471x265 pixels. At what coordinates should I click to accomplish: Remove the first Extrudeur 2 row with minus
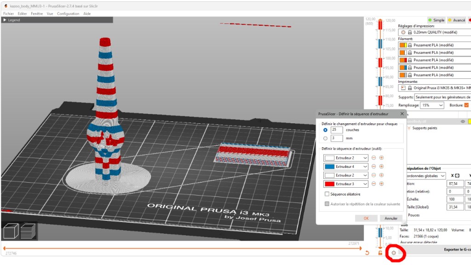pos(373,158)
